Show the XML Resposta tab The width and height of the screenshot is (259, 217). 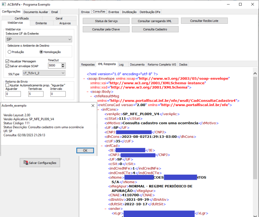(107, 64)
